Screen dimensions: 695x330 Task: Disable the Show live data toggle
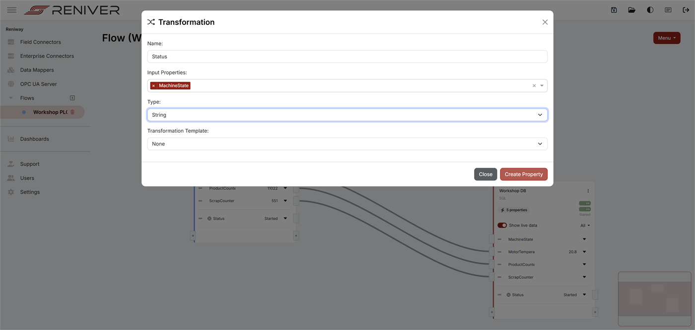point(502,225)
